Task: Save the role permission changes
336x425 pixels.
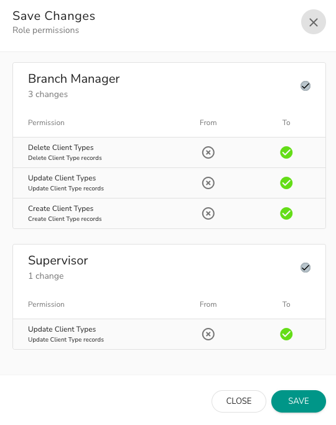Action: point(298,401)
